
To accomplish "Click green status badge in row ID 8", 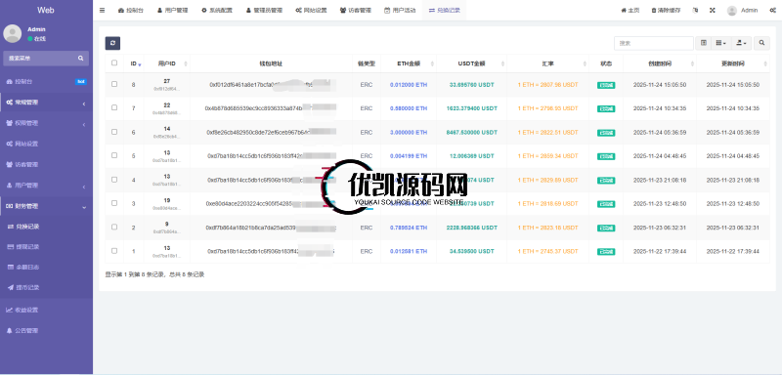I will 606,85.
